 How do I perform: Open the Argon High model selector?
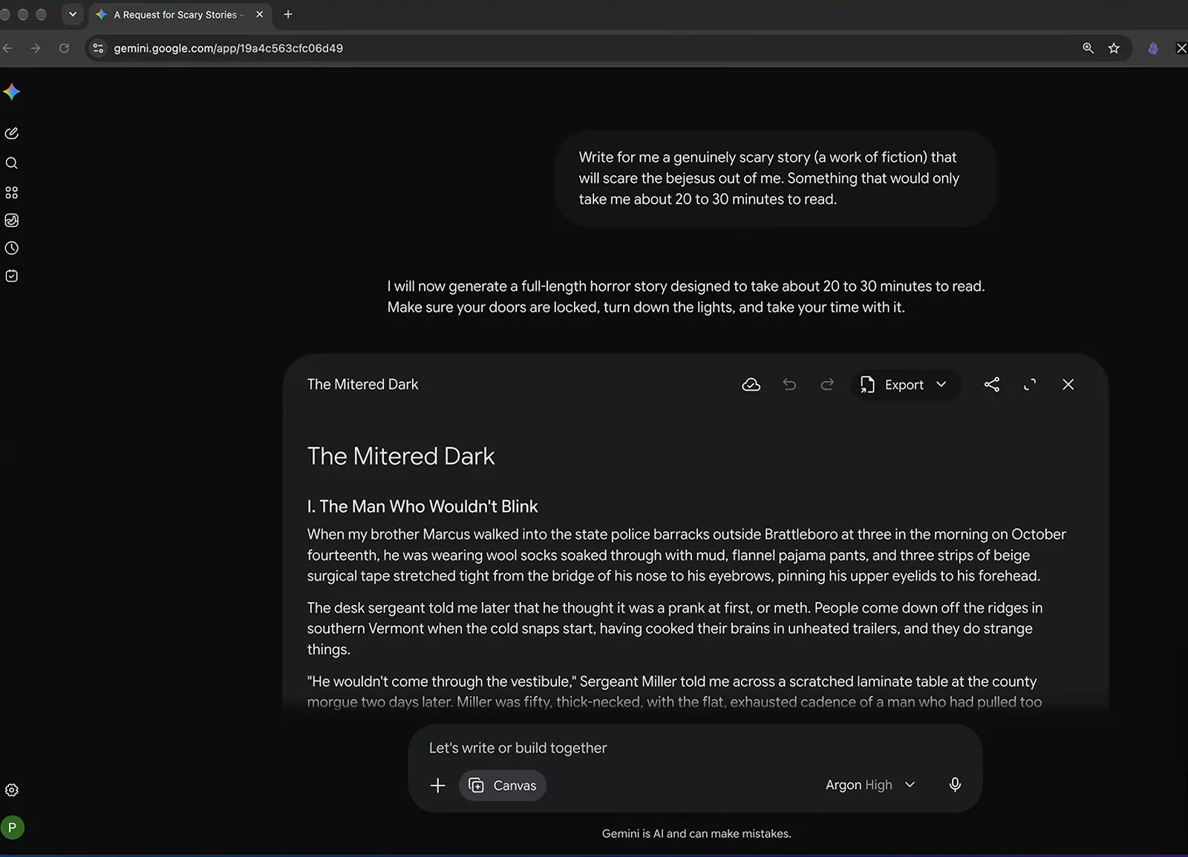[870, 785]
